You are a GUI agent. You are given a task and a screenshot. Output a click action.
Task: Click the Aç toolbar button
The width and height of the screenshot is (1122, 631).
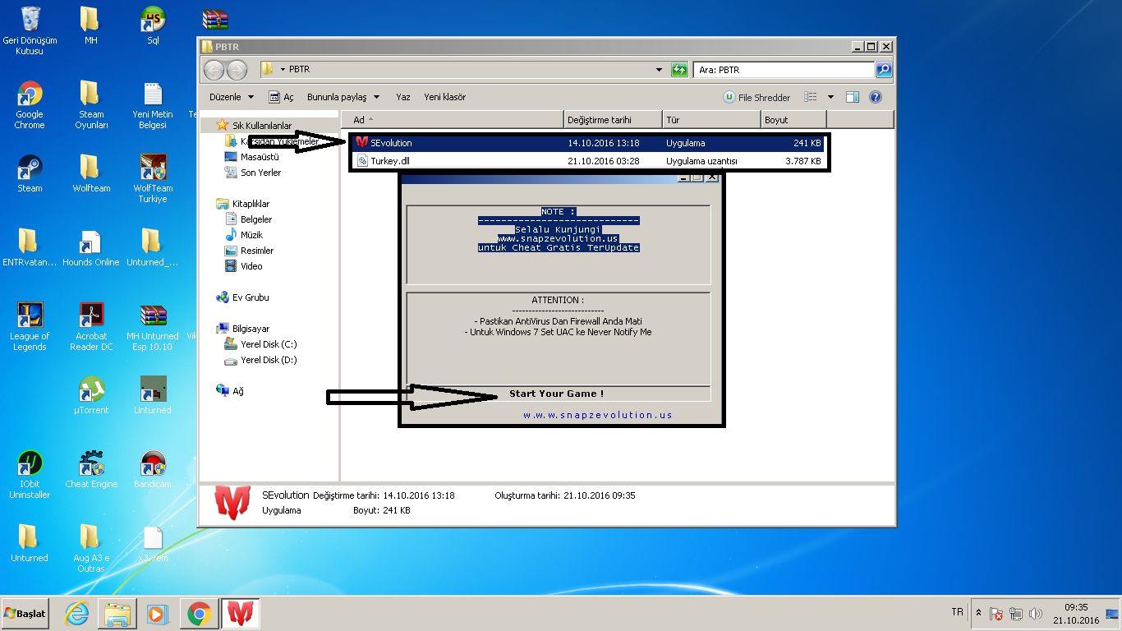click(281, 97)
